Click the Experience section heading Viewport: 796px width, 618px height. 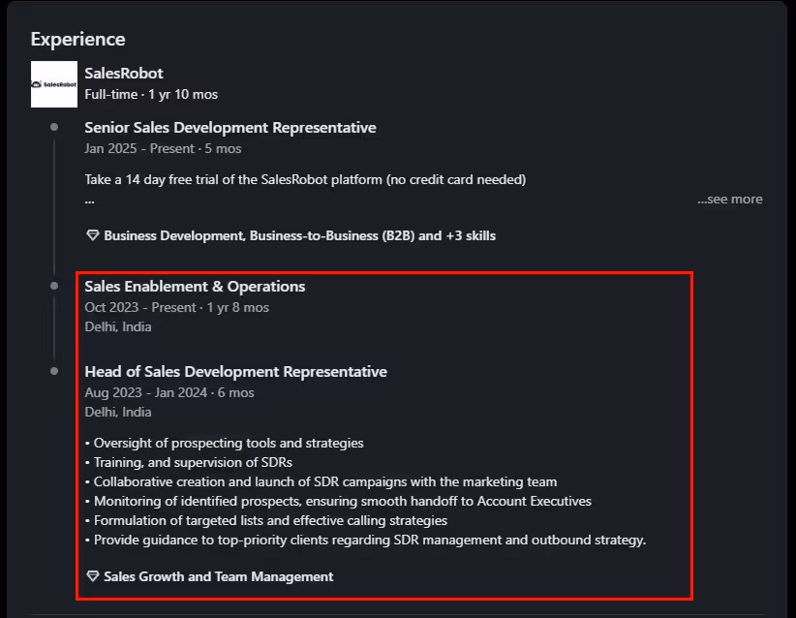click(x=77, y=39)
